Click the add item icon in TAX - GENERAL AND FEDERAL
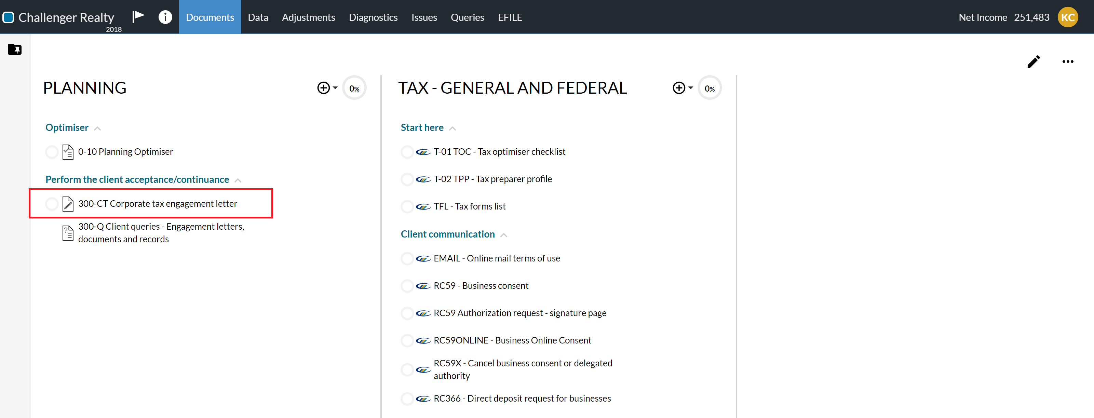This screenshot has height=418, width=1094. pos(679,88)
